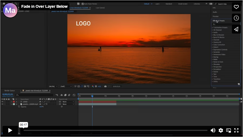Take snapshot with camera icon
Screen dimensions: 243x137
coord(105,87)
